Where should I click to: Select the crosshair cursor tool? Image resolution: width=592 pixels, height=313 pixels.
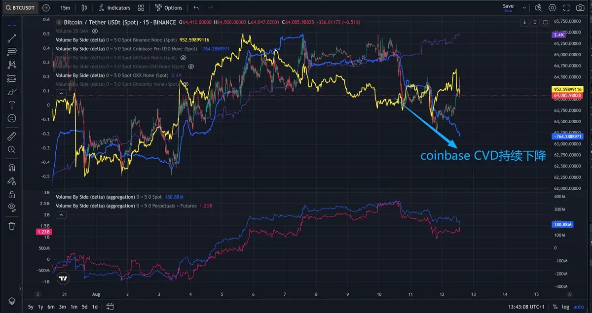[12, 25]
